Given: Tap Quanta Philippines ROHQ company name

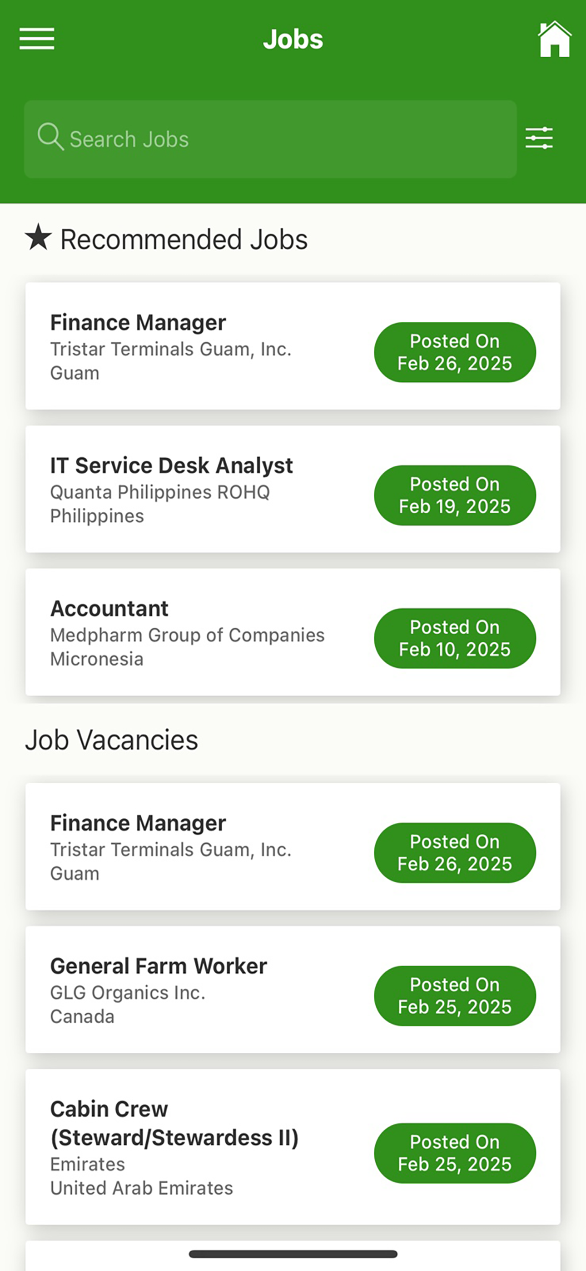Looking at the screenshot, I should tap(160, 492).
